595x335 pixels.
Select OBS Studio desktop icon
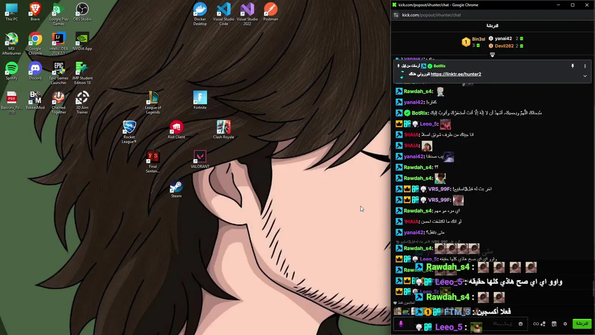82,13
